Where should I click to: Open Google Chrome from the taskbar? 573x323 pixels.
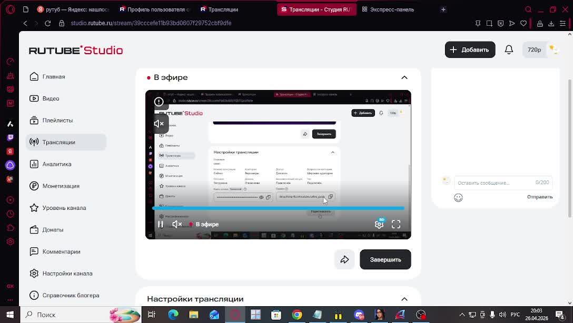pyautogui.click(x=297, y=315)
